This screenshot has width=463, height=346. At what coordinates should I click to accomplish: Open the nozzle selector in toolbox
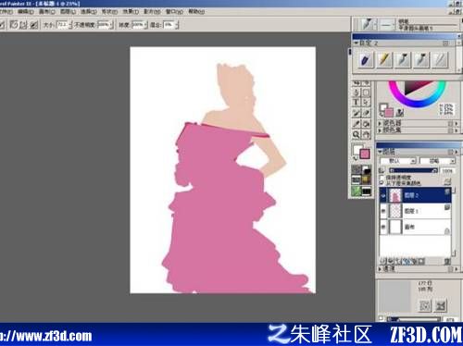click(x=367, y=192)
